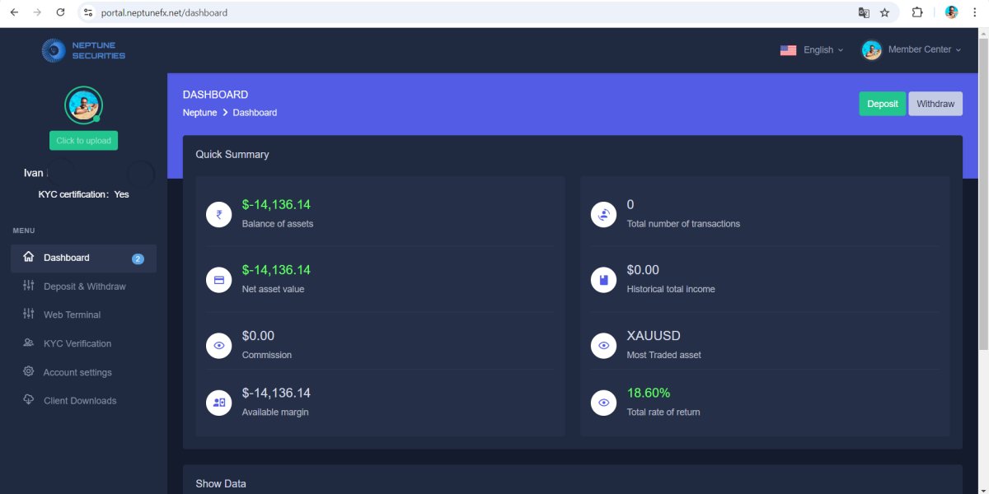
Task: Click the avatar beside Member Center
Action: (872, 50)
